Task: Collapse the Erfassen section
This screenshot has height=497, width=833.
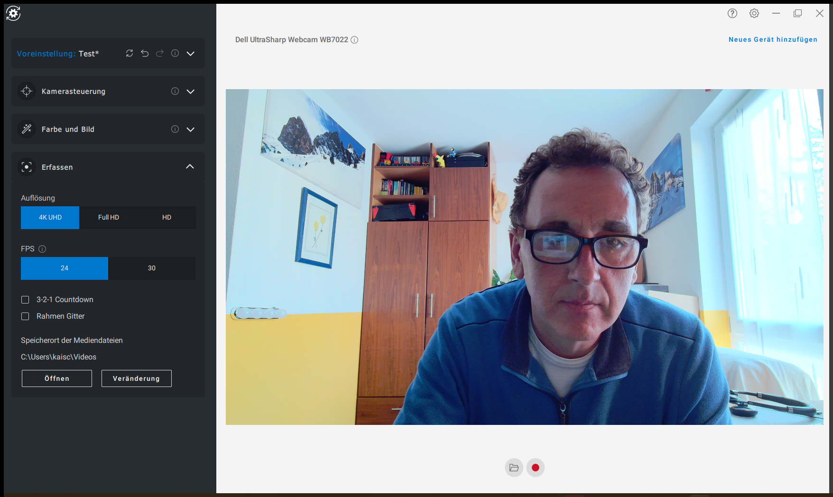Action: tap(190, 166)
